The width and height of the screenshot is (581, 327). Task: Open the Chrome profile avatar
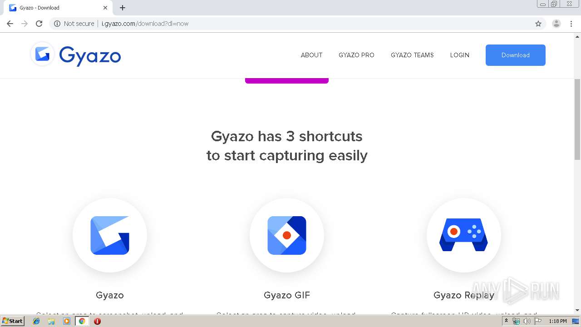coord(556,24)
